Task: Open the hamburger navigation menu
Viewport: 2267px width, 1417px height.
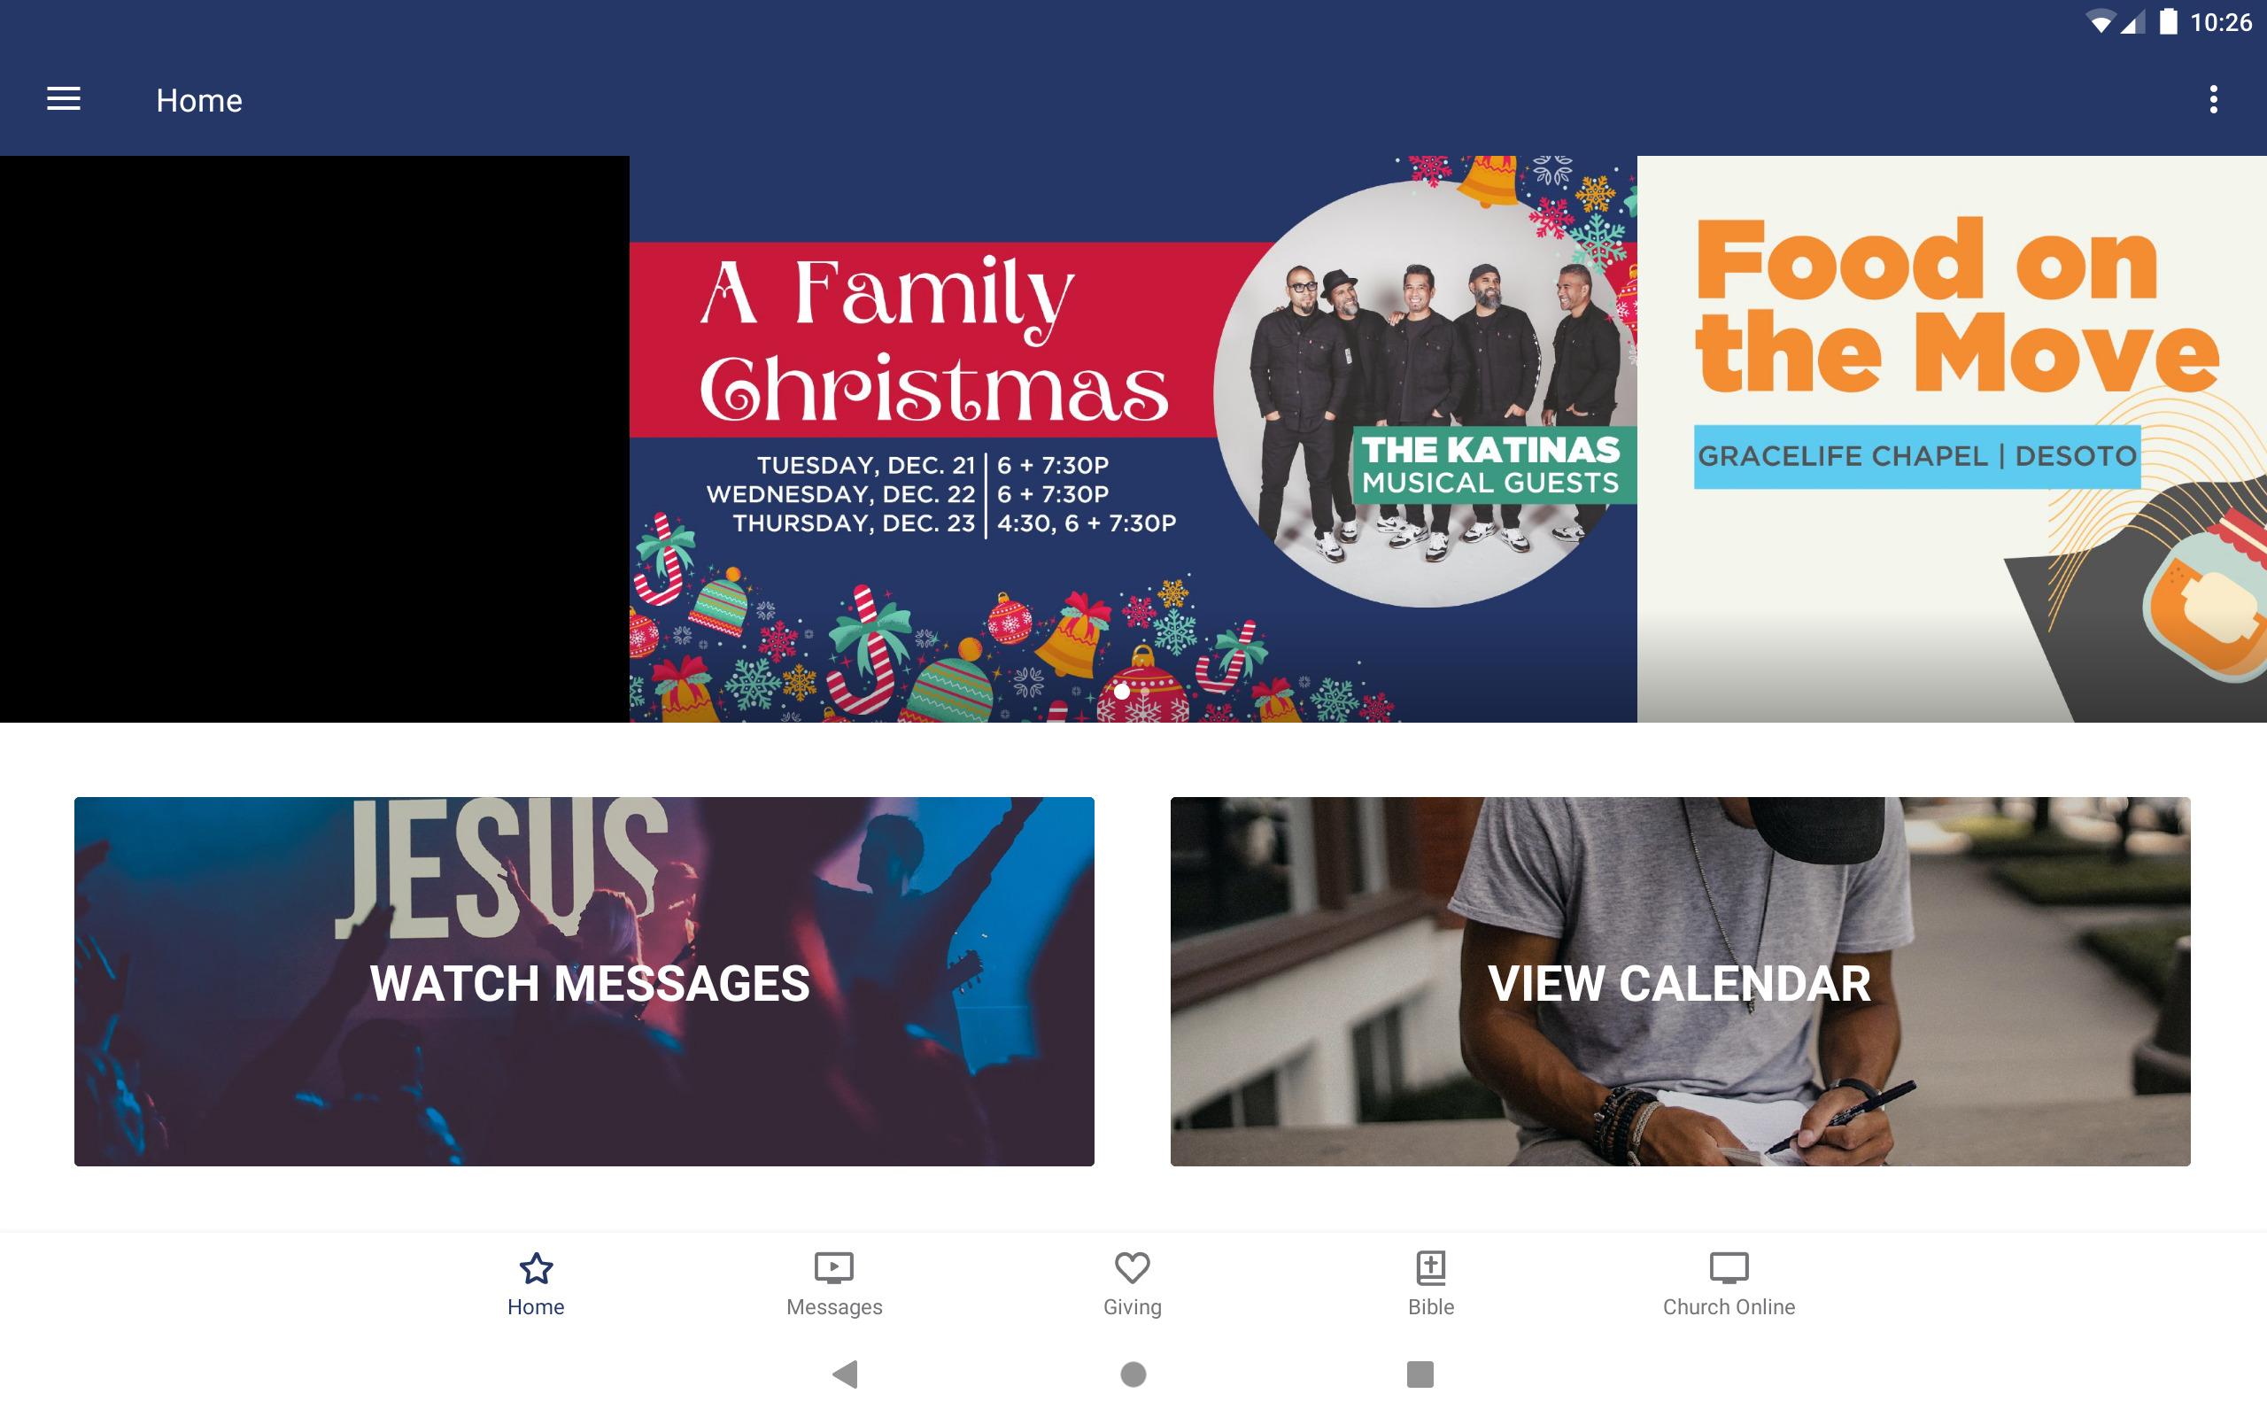Action: (64, 99)
